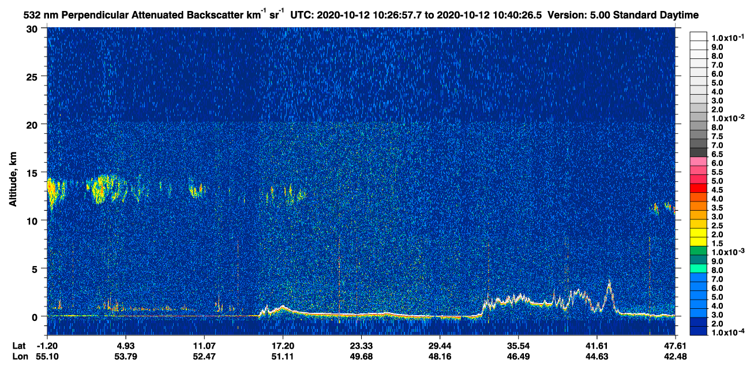Click colorbar label '7.5'
The width and height of the screenshot is (750, 385).
pyautogui.click(x=717, y=136)
